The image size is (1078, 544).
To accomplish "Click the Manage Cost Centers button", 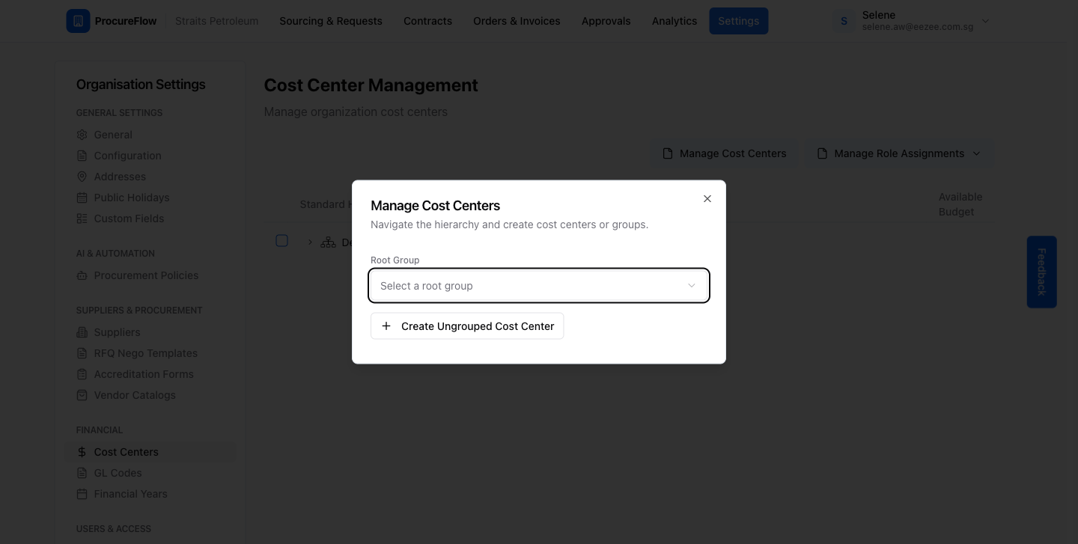I will [725, 153].
